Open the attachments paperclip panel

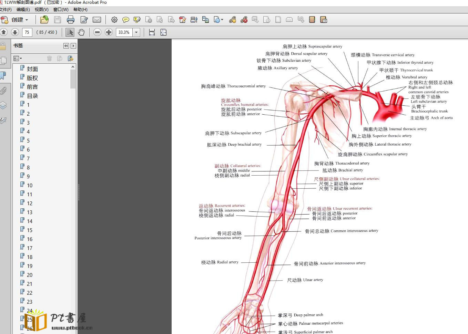[x=3, y=91]
